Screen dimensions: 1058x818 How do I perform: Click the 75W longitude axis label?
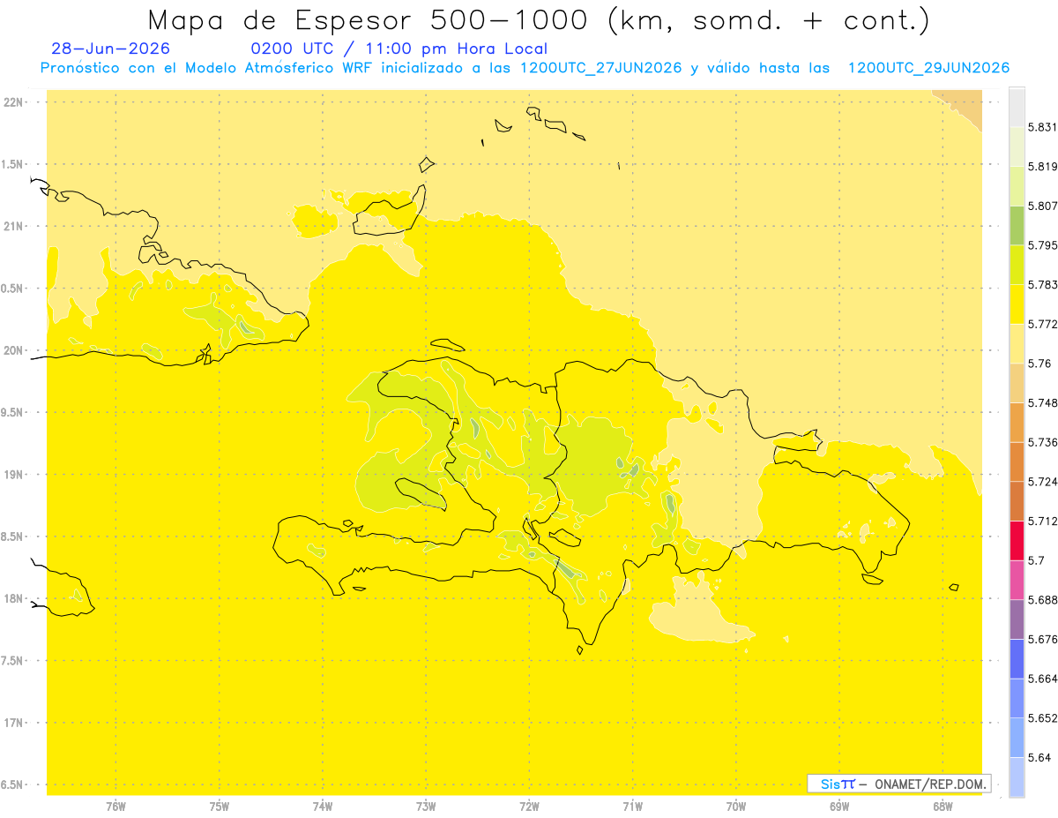click(220, 806)
